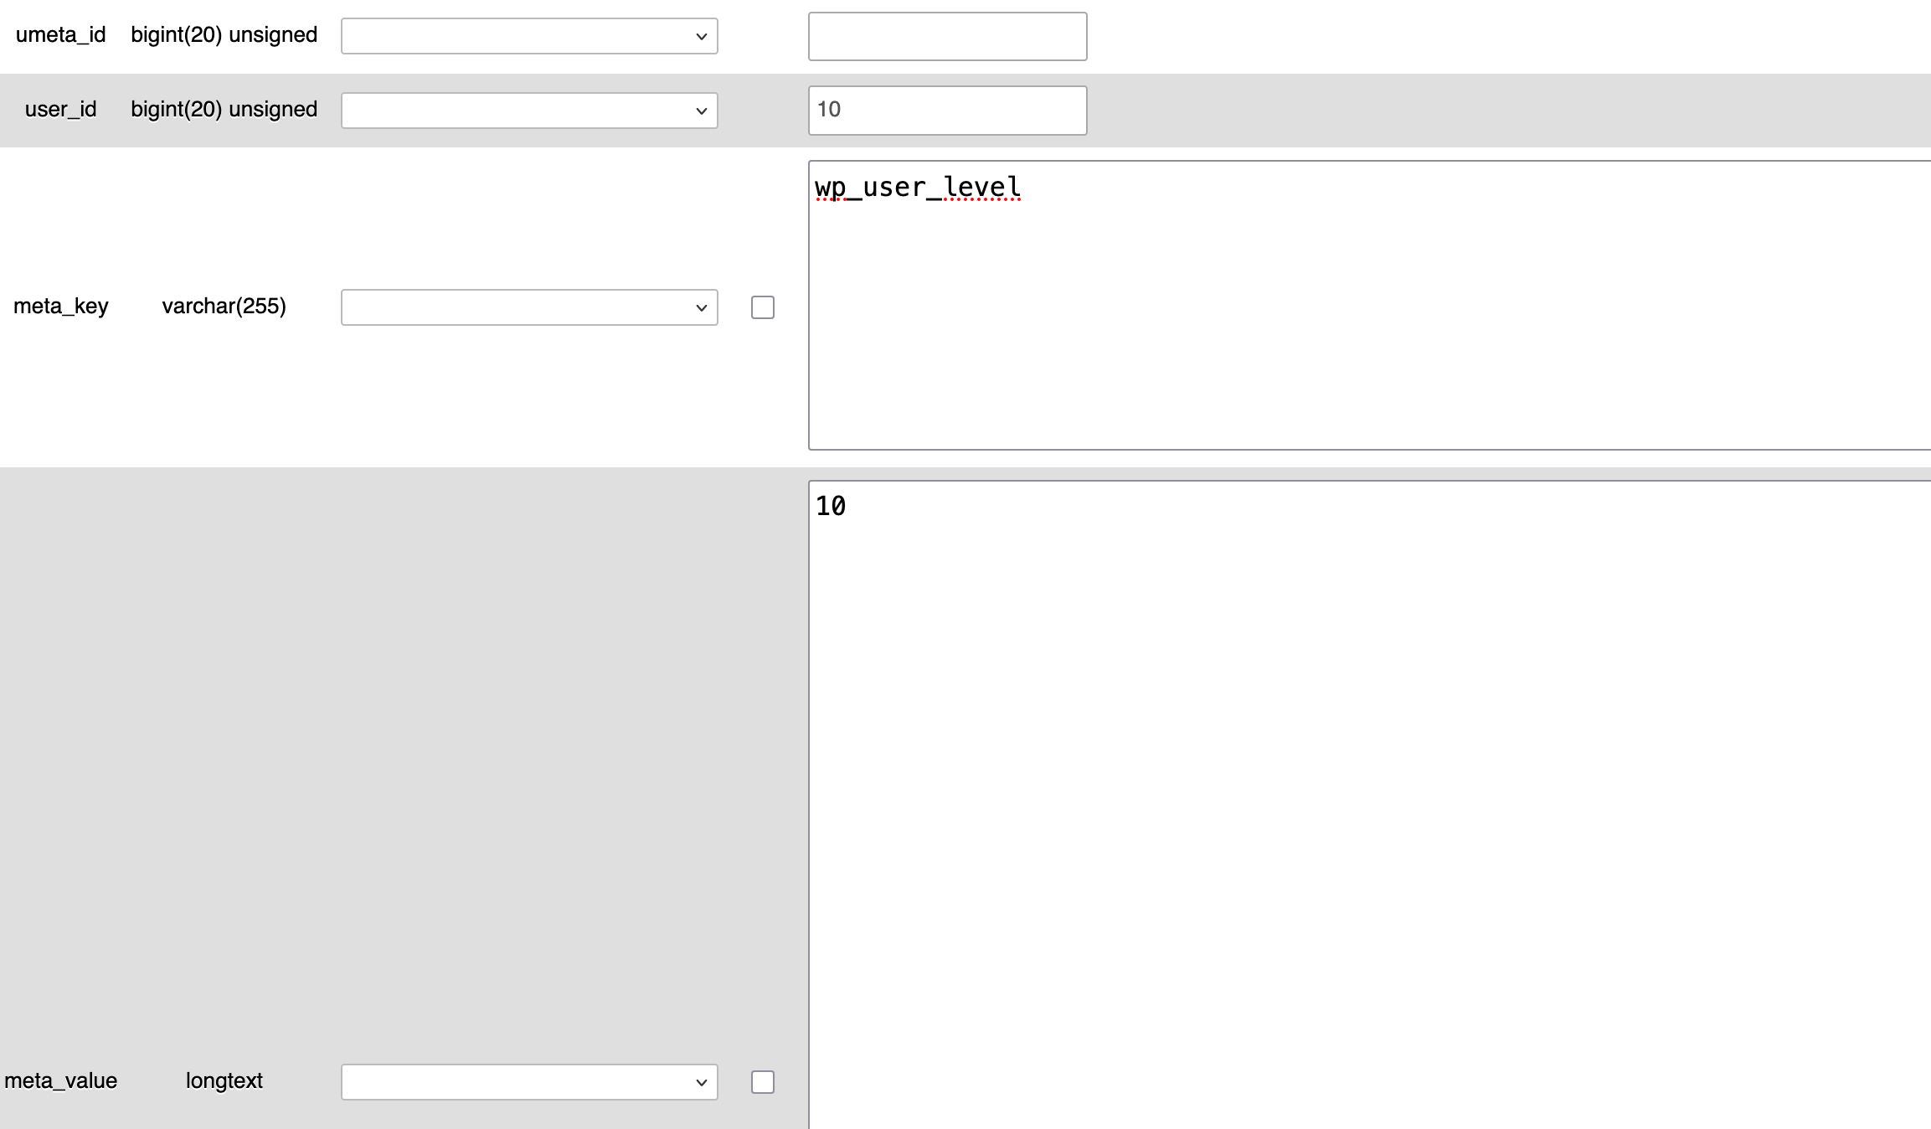Click the varchar(255) type label
This screenshot has width=1931, height=1129.
click(x=224, y=307)
